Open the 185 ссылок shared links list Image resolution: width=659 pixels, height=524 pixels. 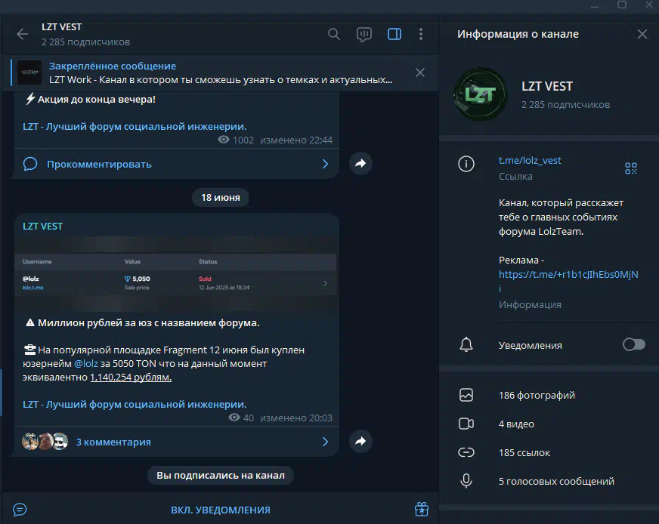pyautogui.click(x=549, y=452)
